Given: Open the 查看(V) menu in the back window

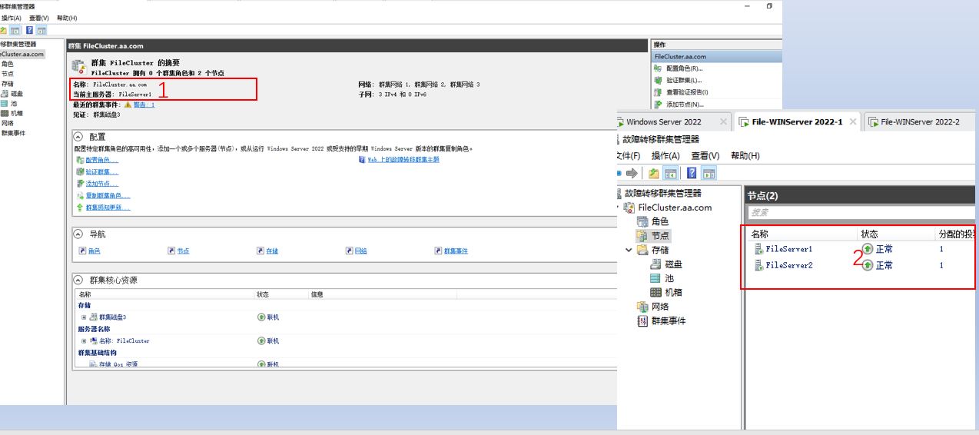Looking at the screenshot, I should tap(39, 18).
